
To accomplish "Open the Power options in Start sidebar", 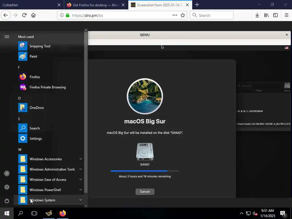I will 7,201.
